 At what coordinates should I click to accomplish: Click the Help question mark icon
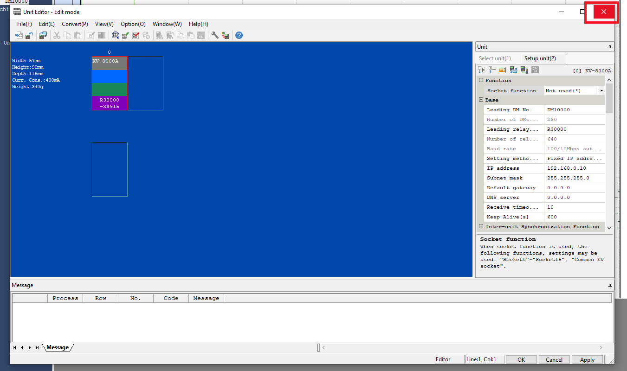pos(239,35)
